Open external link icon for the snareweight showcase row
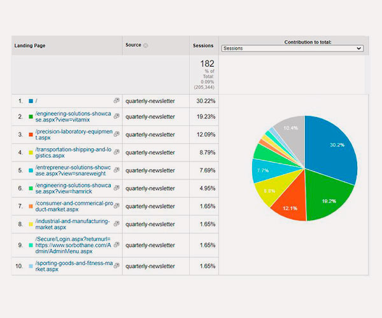382x318 pixels. click(x=117, y=170)
